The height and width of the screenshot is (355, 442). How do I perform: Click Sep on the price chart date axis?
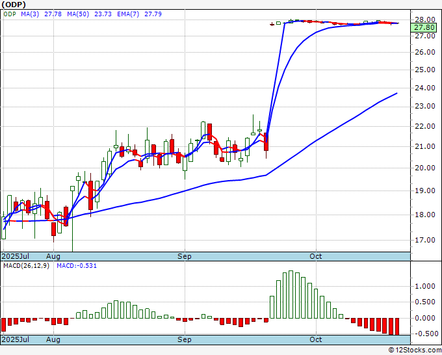pyautogui.click(x=185, y=256)
